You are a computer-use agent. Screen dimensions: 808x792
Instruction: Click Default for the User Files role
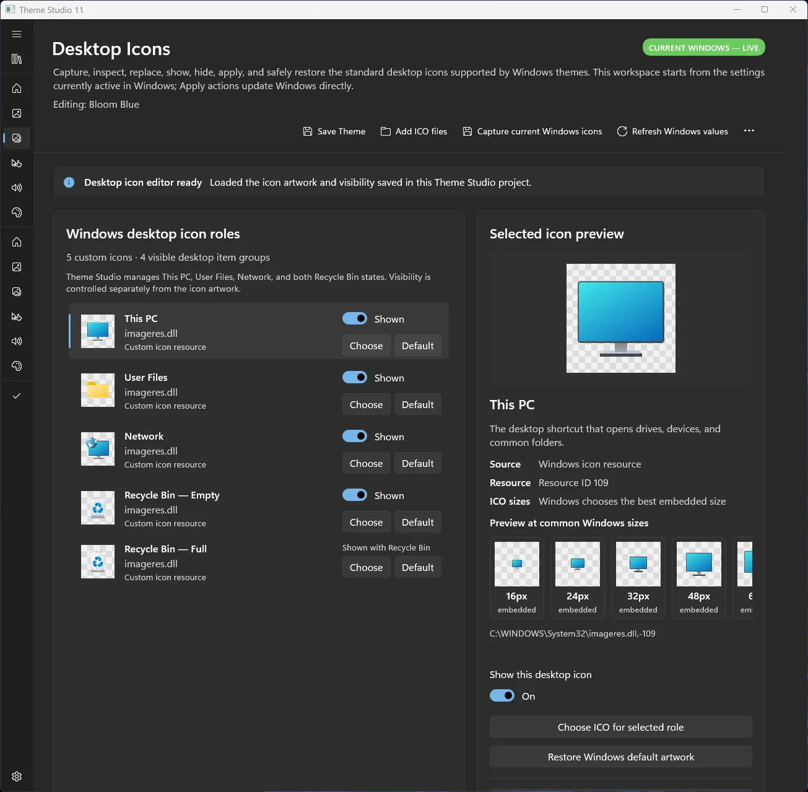click(418, 404)
